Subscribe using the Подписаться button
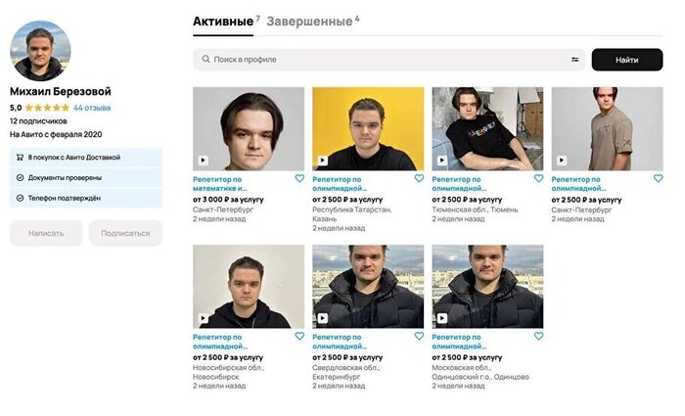685x416 pixels. [125, 233]
